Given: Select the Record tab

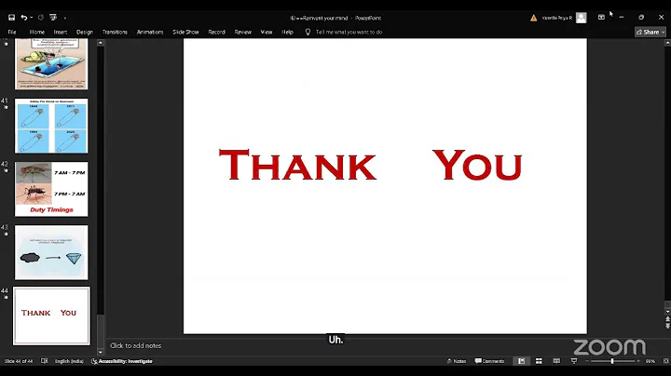Looking at the screenshot, I should pyautogui.click(x=216, y=32).
